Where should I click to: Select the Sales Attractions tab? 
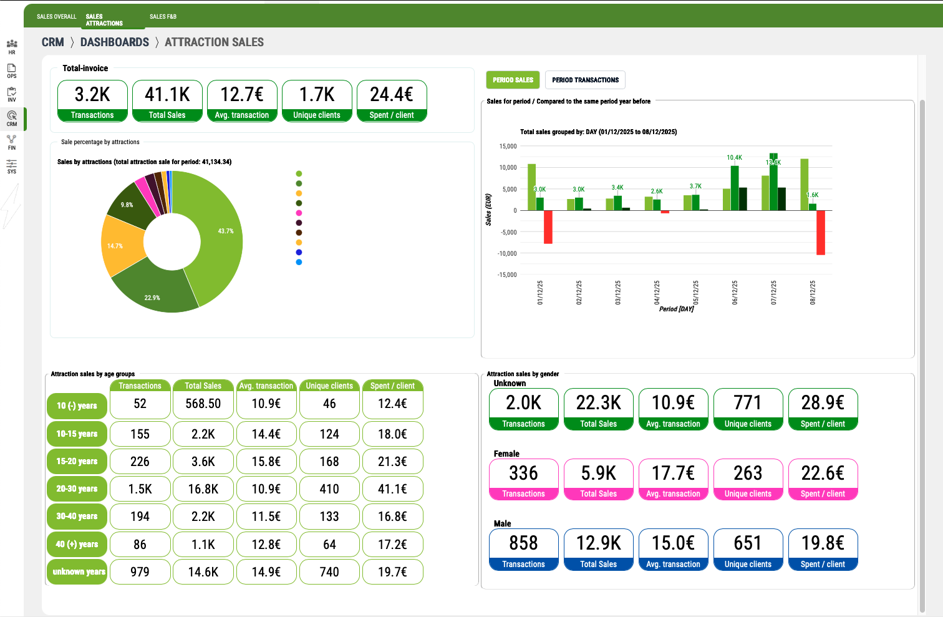click(x=104, y=20)
